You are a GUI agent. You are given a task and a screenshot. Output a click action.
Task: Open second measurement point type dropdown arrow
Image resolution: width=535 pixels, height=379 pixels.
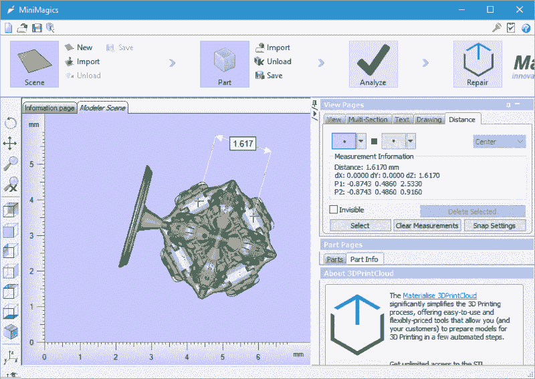pyautogui.click(x=411, y=141)
